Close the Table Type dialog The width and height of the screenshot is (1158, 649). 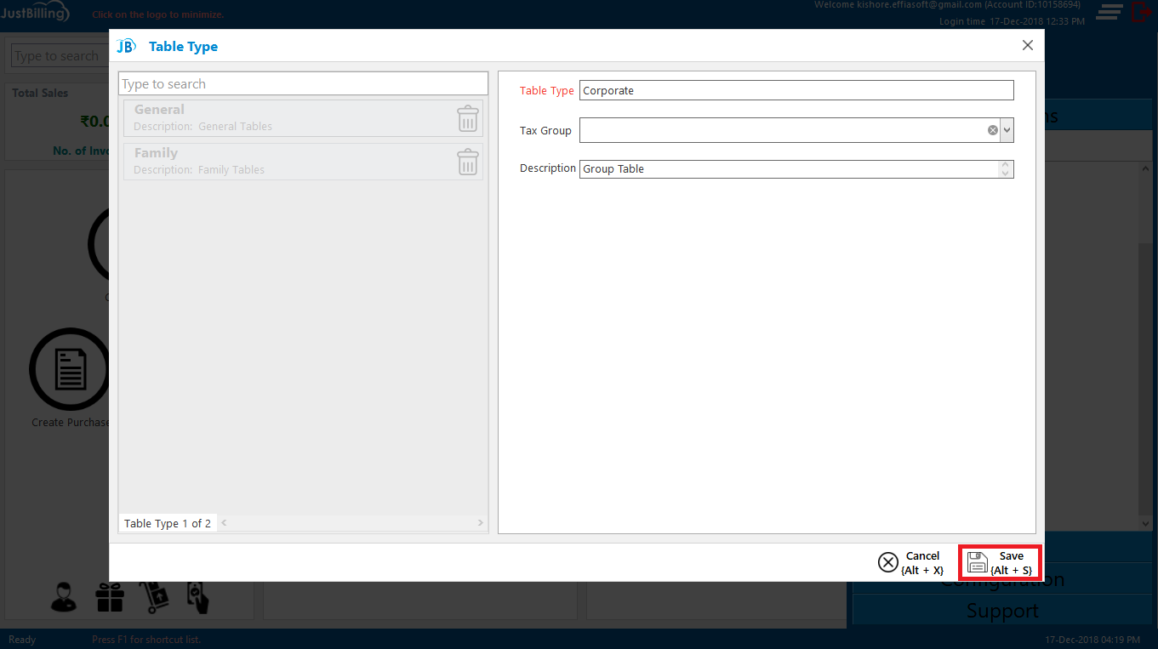click(1028, 45)
